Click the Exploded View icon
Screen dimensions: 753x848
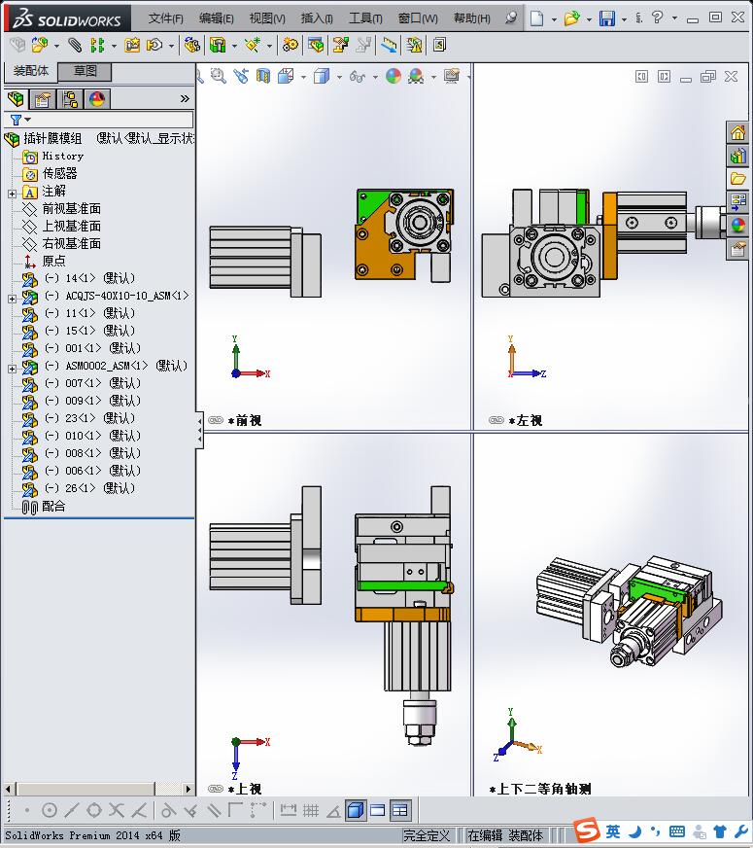click(x=340, y=45)
